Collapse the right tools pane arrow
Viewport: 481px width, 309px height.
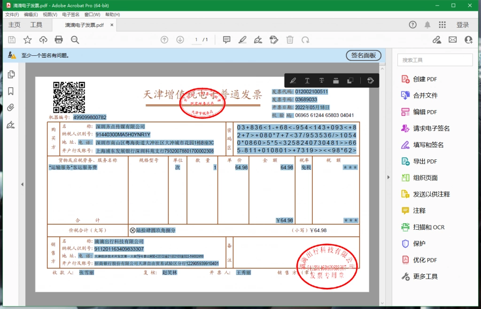point(388,177)
